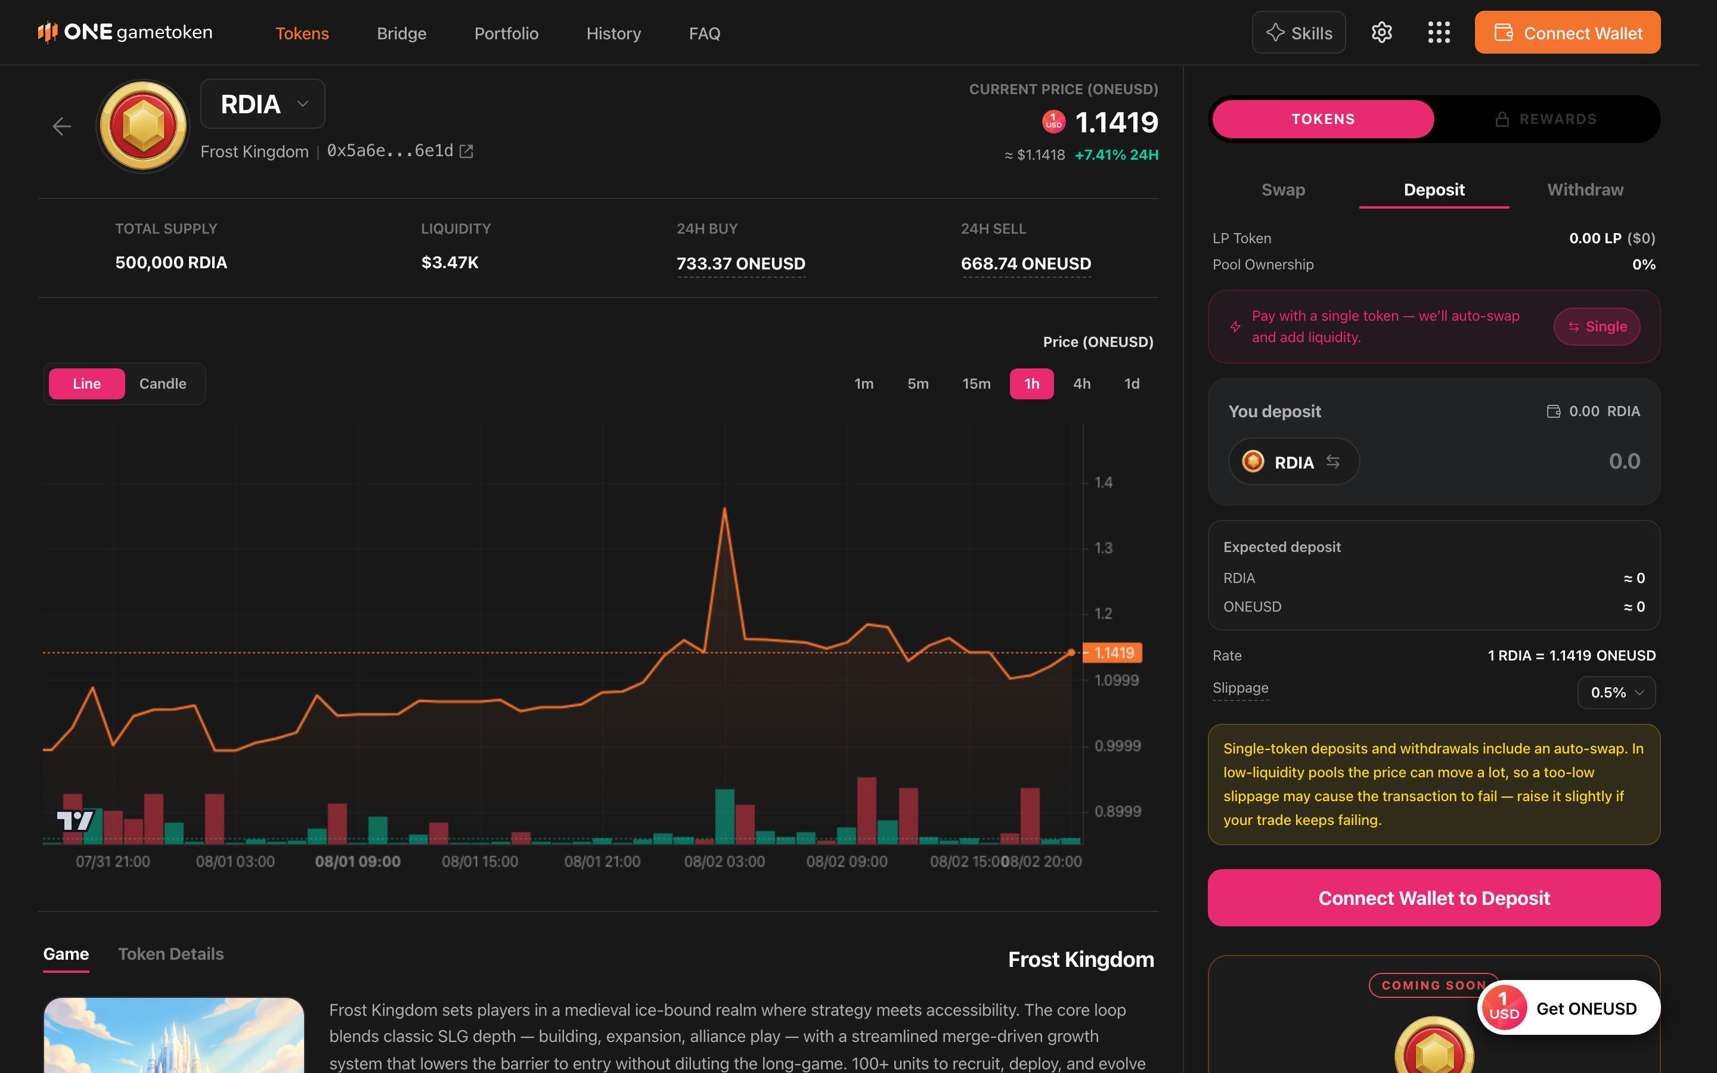
Task: Click the deposit amount input field
Action: pyautogui.click(x=1511, y=462)
